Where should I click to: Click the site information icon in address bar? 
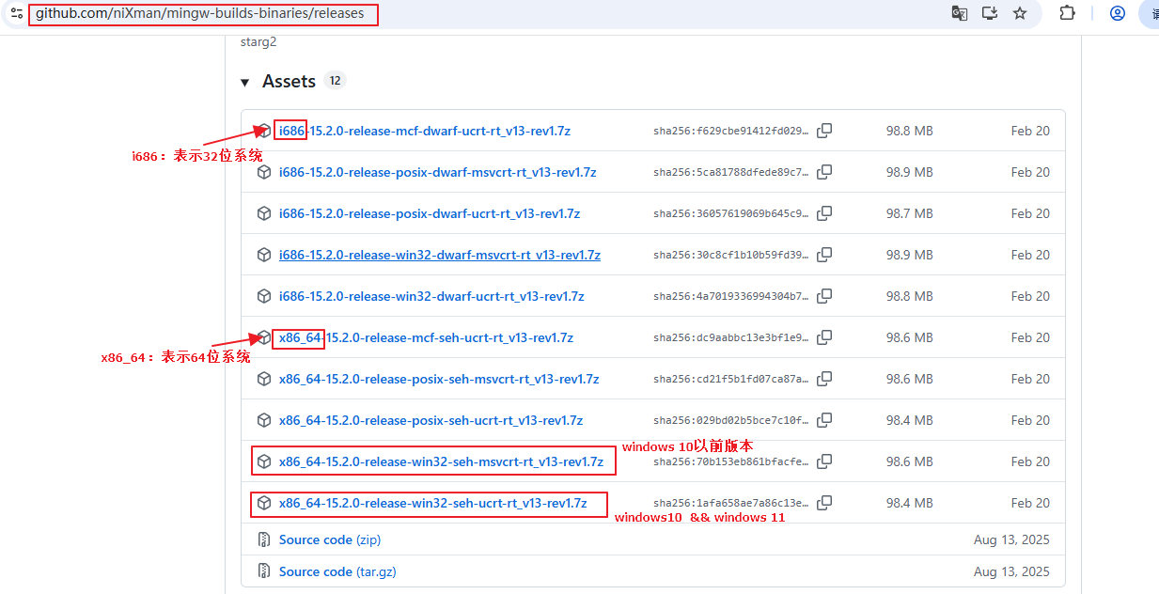tap(16, 13)
